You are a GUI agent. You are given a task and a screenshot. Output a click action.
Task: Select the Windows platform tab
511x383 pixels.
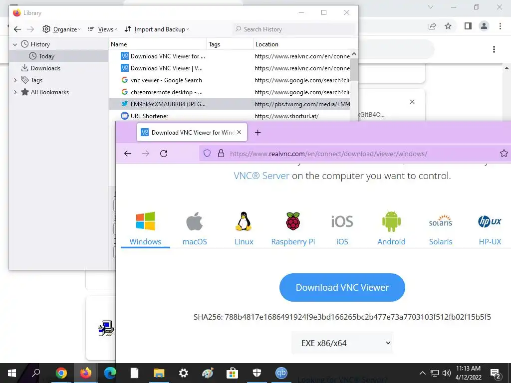[x=145, y=228]
